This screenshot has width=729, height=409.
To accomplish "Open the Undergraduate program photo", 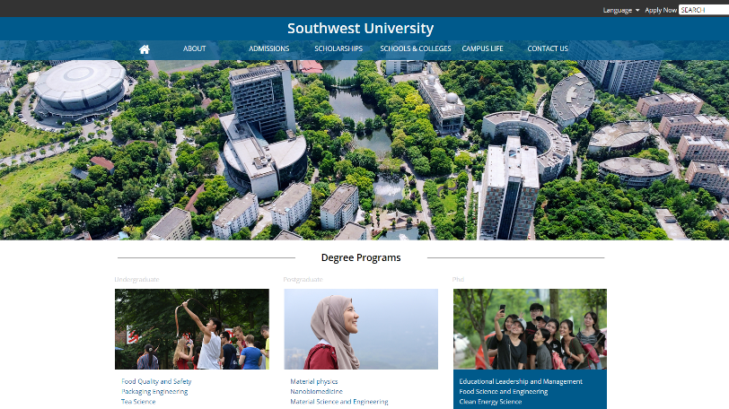I will click(x=192, y=329).
